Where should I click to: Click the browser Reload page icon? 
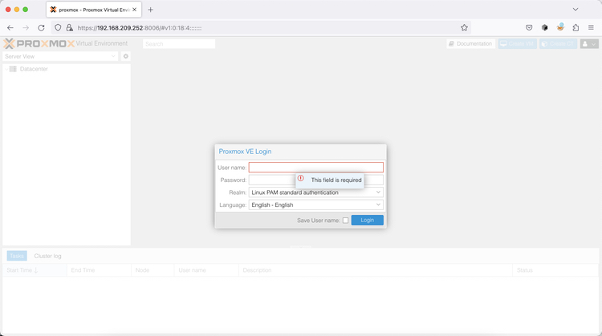click(x=41, y=27)
